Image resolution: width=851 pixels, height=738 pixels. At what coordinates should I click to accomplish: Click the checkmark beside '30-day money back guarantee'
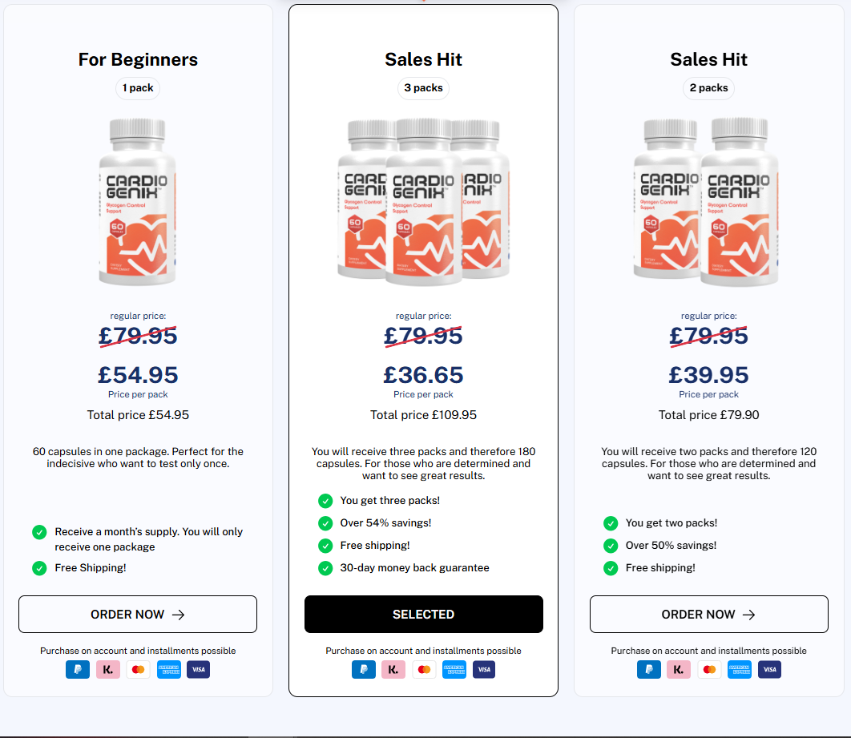click(x=325, y=567)
